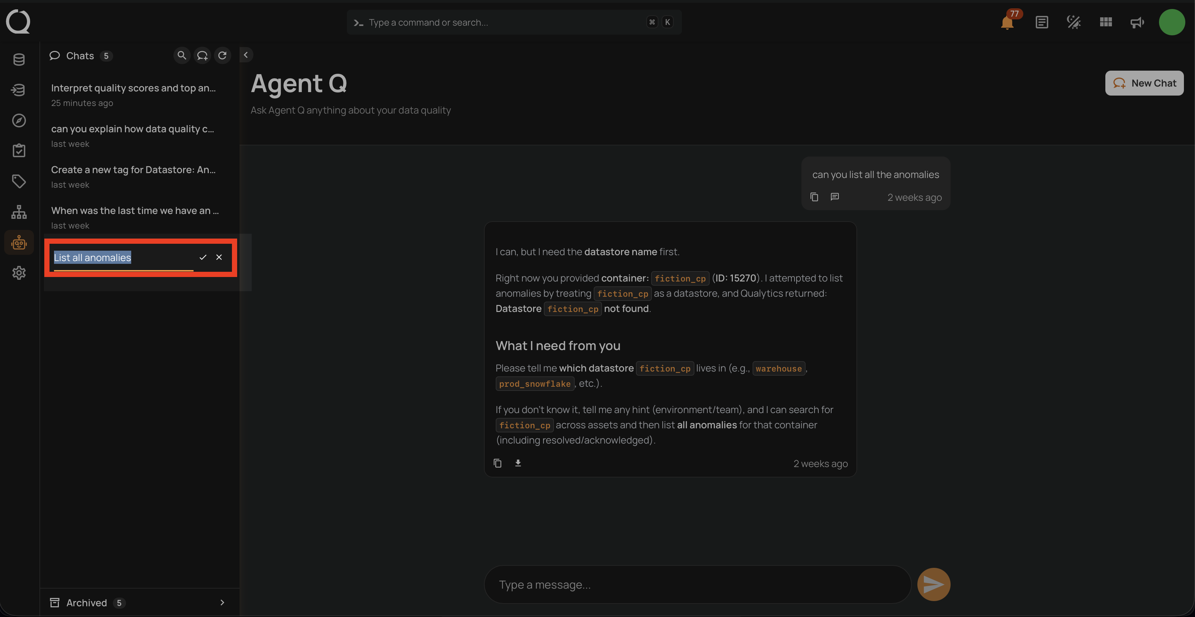Open the Agent Q robot sidebar icon
The height and width of the screenshot is (617, 1195).
click(19, 243)
